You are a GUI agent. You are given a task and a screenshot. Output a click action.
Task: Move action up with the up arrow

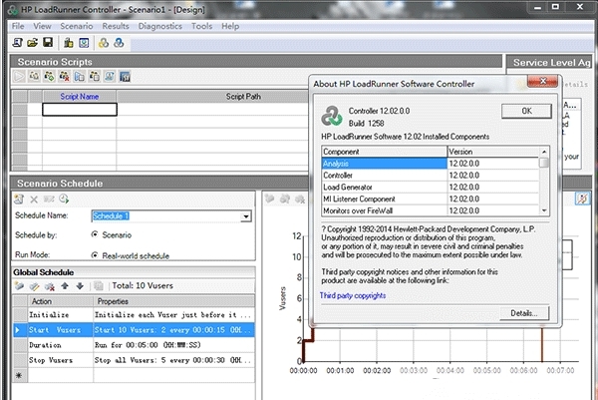click(65, 285)
